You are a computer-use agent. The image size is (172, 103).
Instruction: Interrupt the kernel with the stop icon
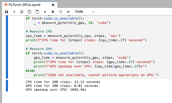click(x=53, y=12)
